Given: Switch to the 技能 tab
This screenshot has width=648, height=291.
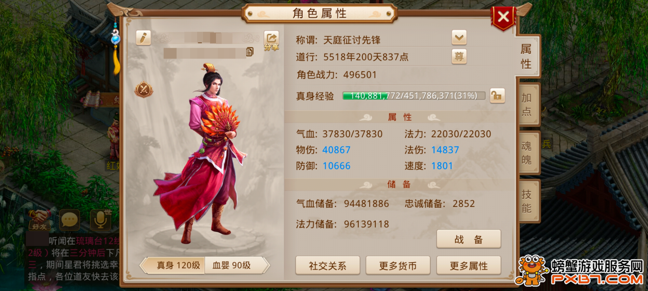Looking at the screenshot, I should coord(527,201).
